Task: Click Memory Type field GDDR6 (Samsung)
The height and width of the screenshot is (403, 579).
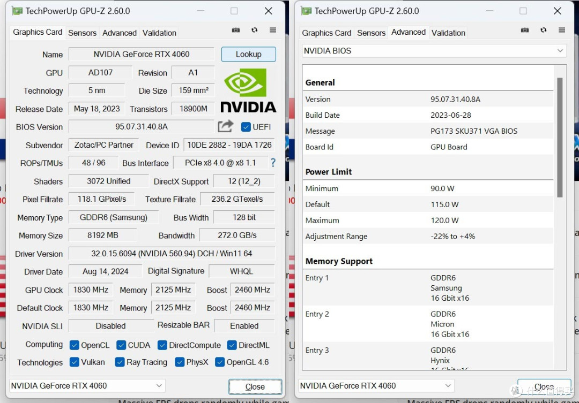Action: click(114, 217)
